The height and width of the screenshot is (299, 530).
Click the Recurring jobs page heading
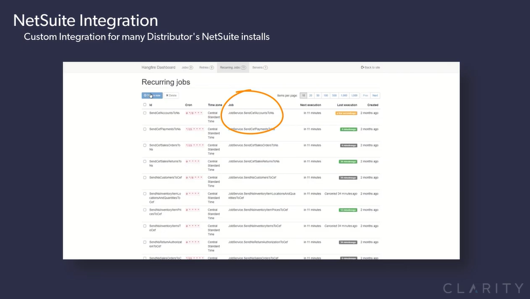pyautogui.click(x=166, y=82)
